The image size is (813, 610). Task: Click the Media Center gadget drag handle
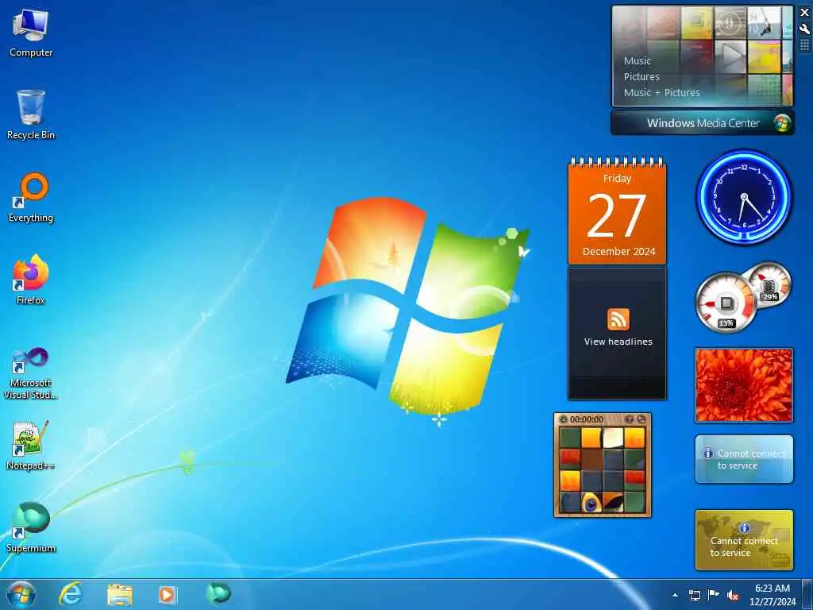pos(805,45)
